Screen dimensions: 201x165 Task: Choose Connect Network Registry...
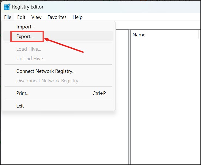(x=58, y=71)
